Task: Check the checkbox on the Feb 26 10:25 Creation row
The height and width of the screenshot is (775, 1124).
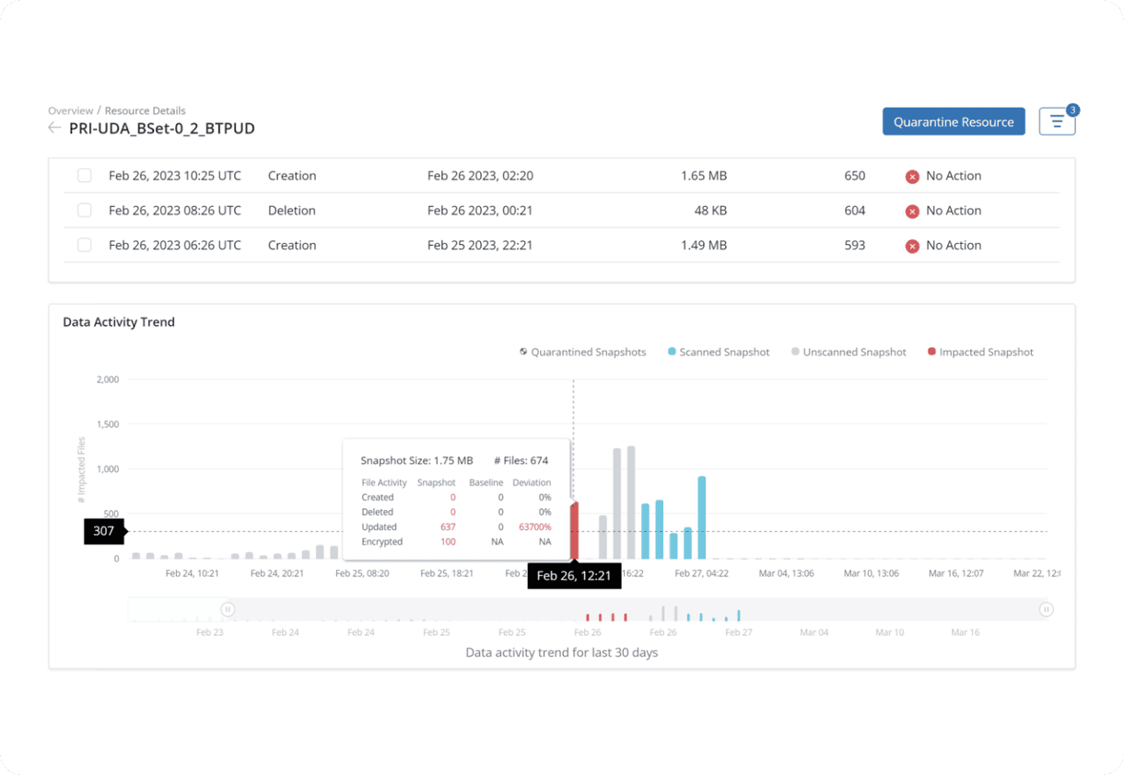Action: pyautogui.click(x=84, y=175)
